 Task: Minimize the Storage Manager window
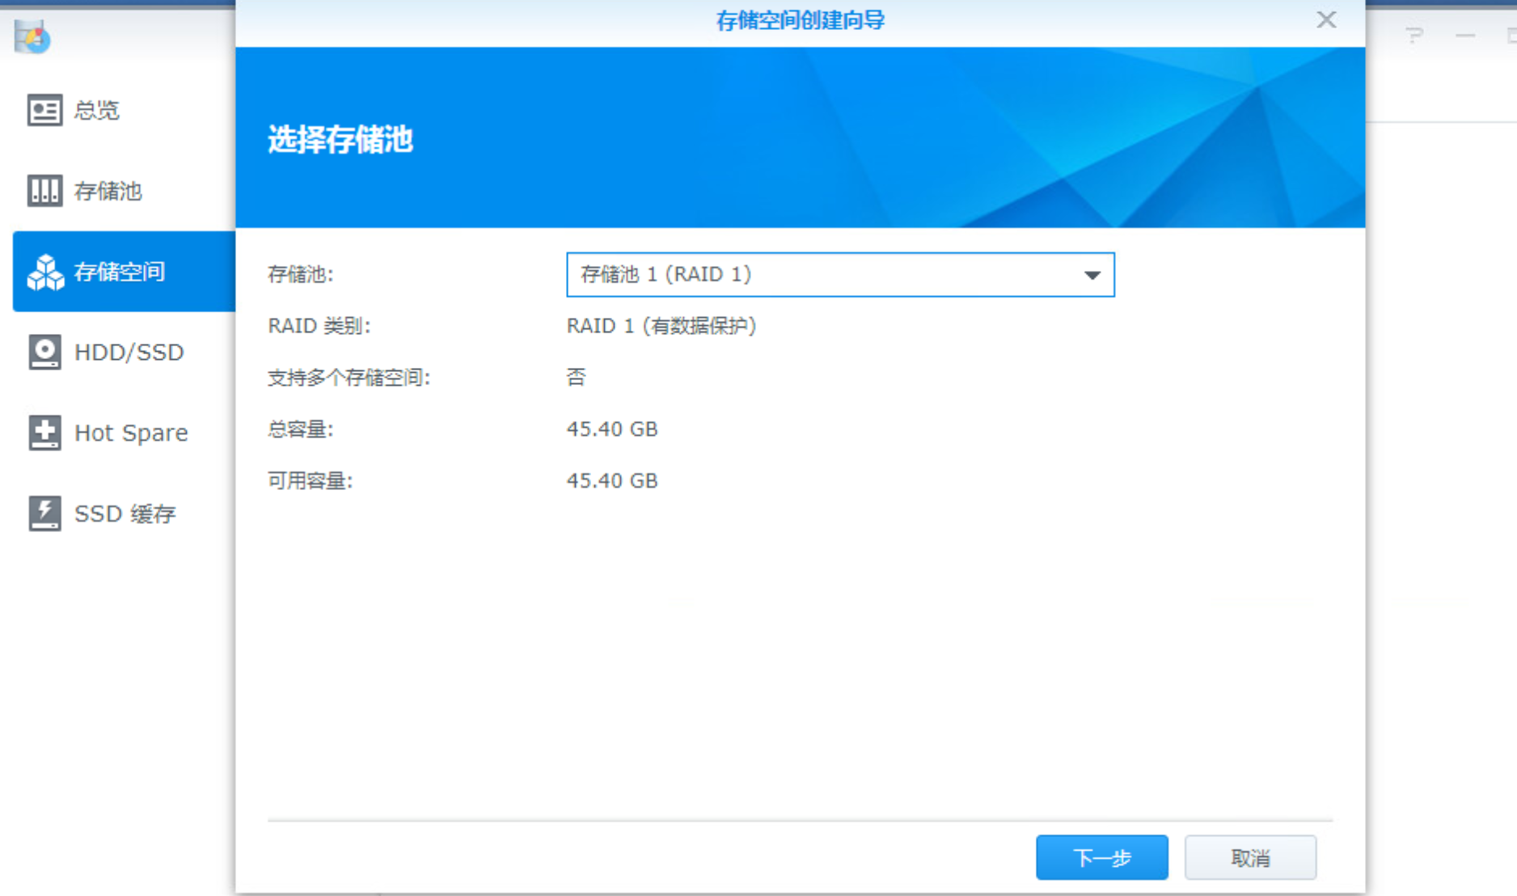pos(1465,36)
